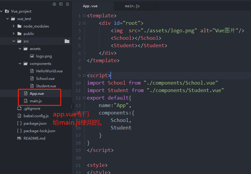The height and width of the screenshot is (174, 251).
Task: Fold the script block at line 9
Action: click(x=84, y=76)
